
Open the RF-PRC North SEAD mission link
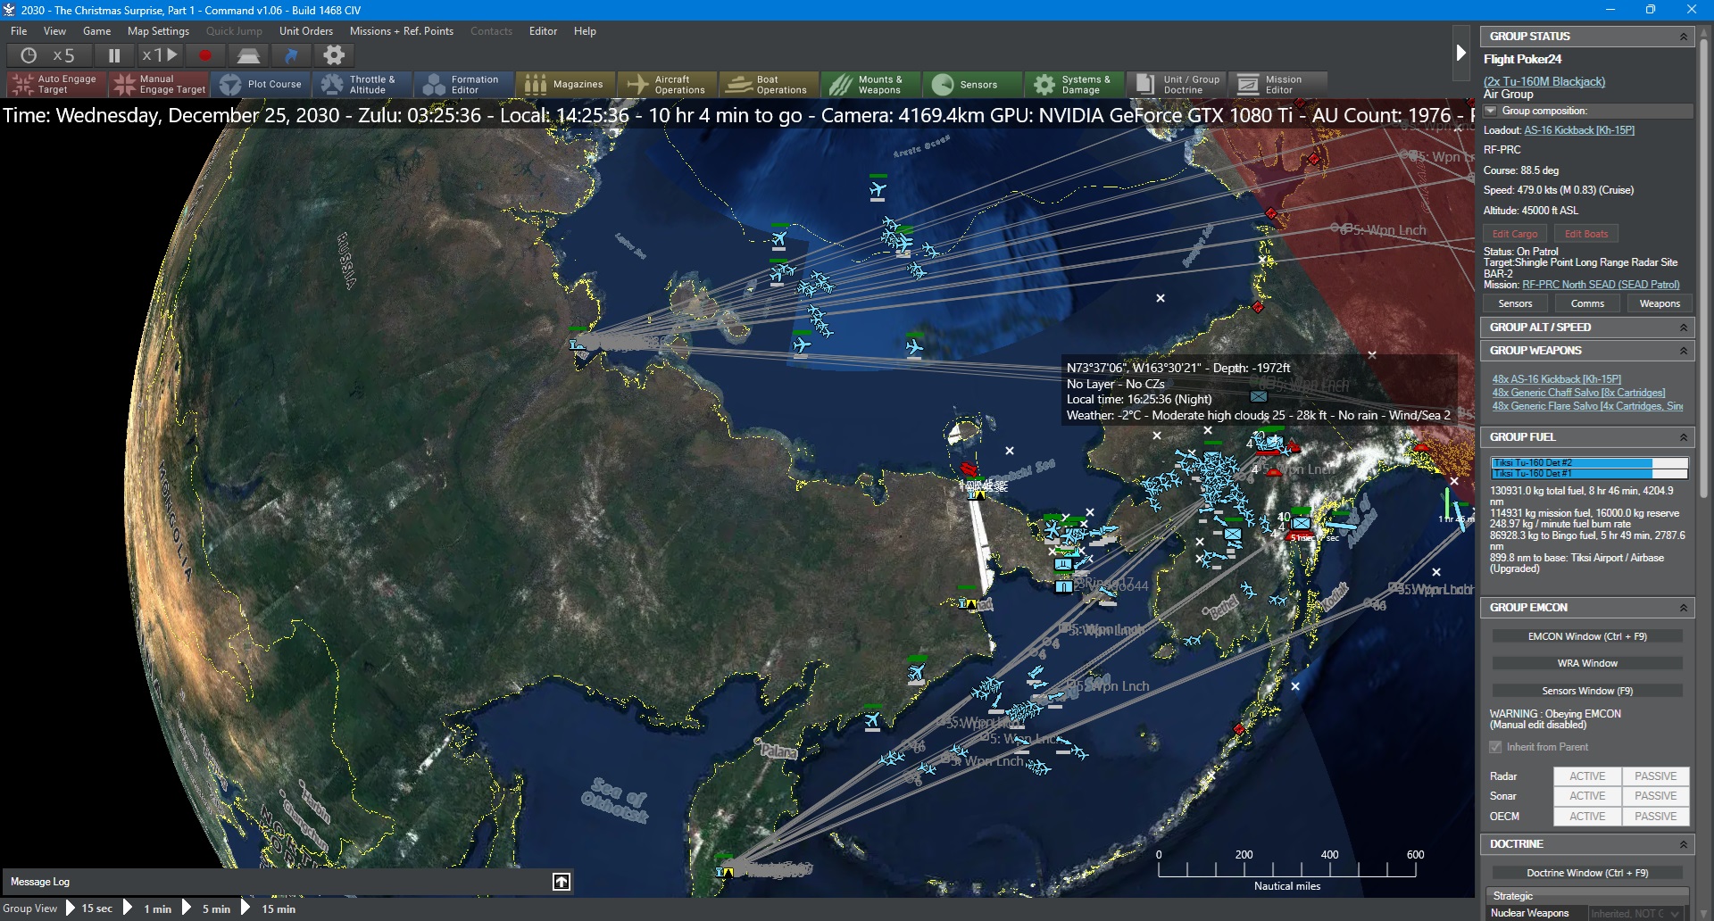[x=1601, y=285]
